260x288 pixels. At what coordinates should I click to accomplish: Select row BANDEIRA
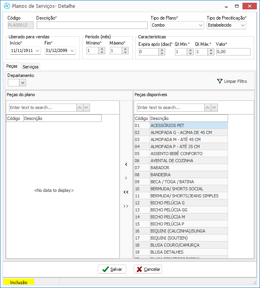click(181, 175)
